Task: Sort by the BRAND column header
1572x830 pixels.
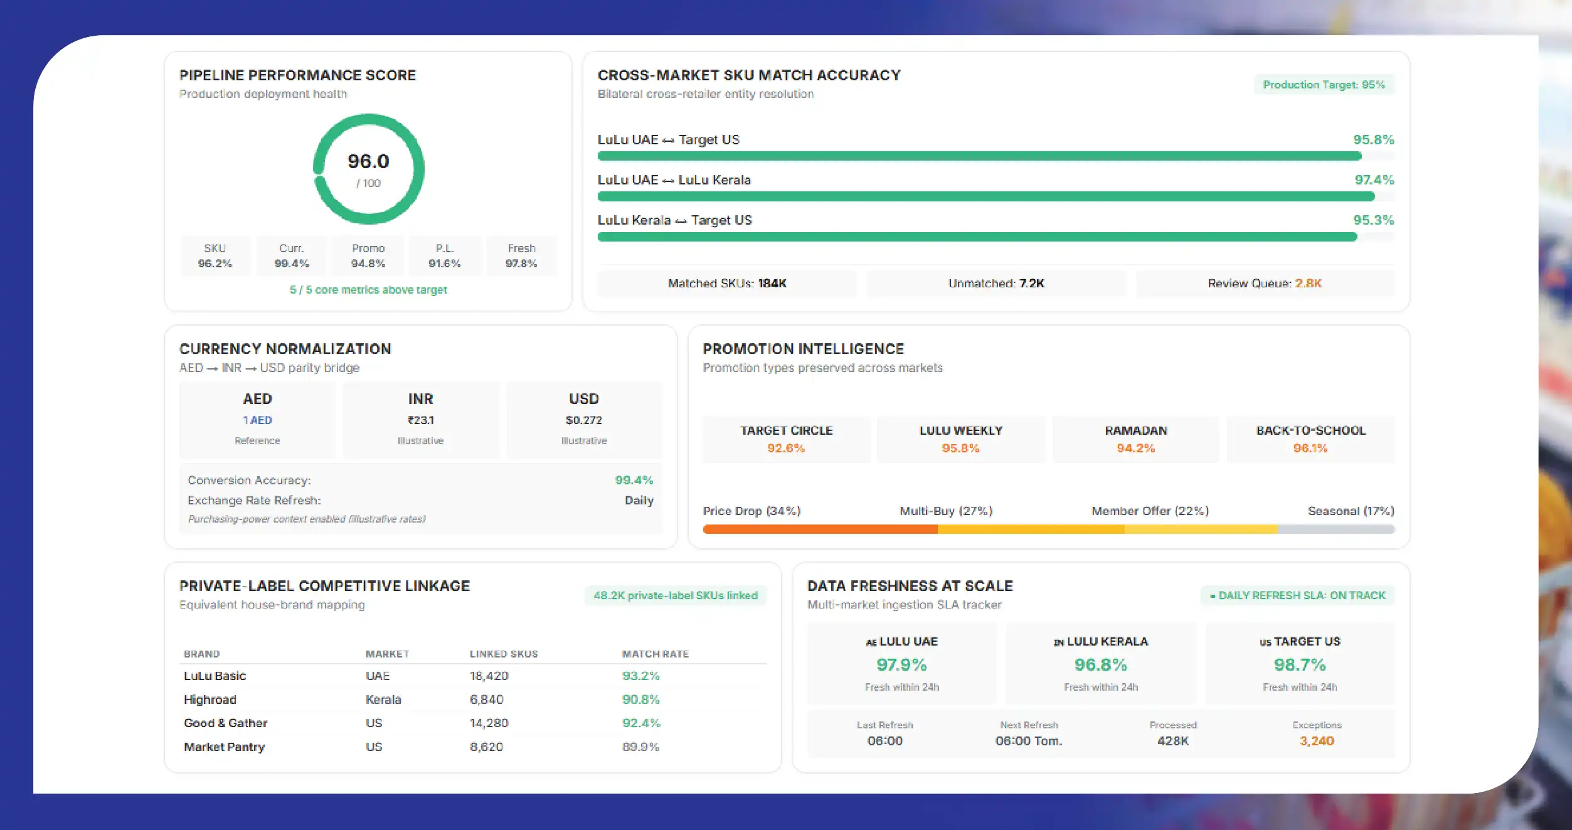Action: coord(201,654)
